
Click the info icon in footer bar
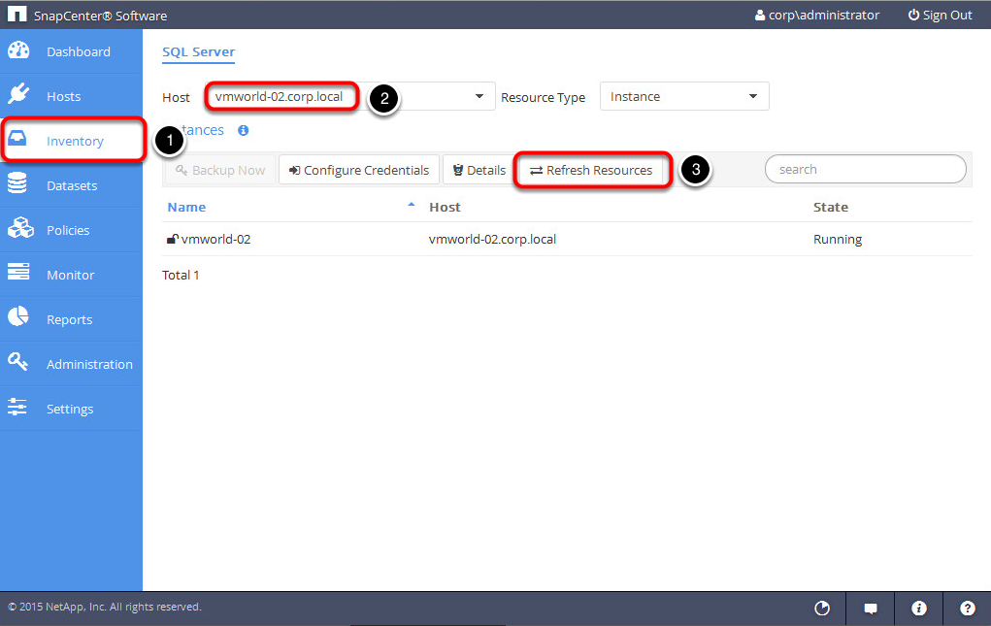point(919,609)
